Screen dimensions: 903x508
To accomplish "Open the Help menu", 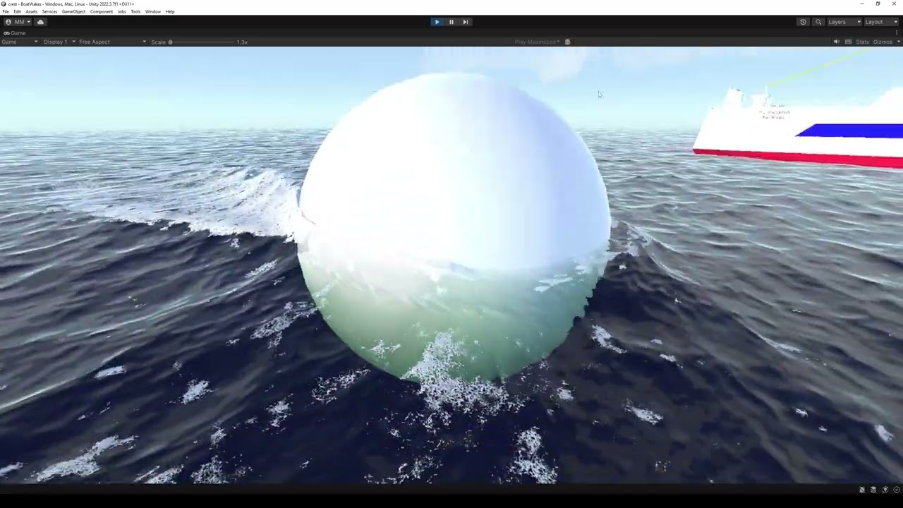I will [170, 11].
